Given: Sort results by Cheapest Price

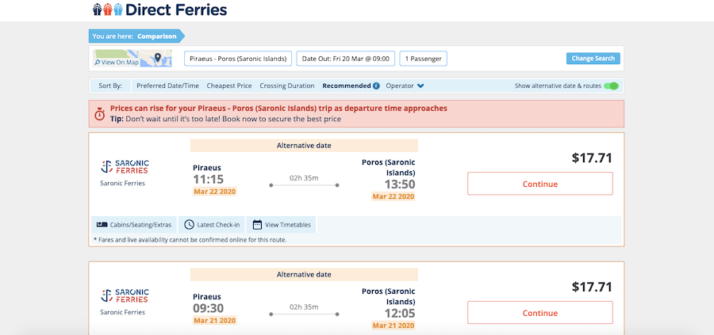Looking at the screenshot, I should point(229,86).
